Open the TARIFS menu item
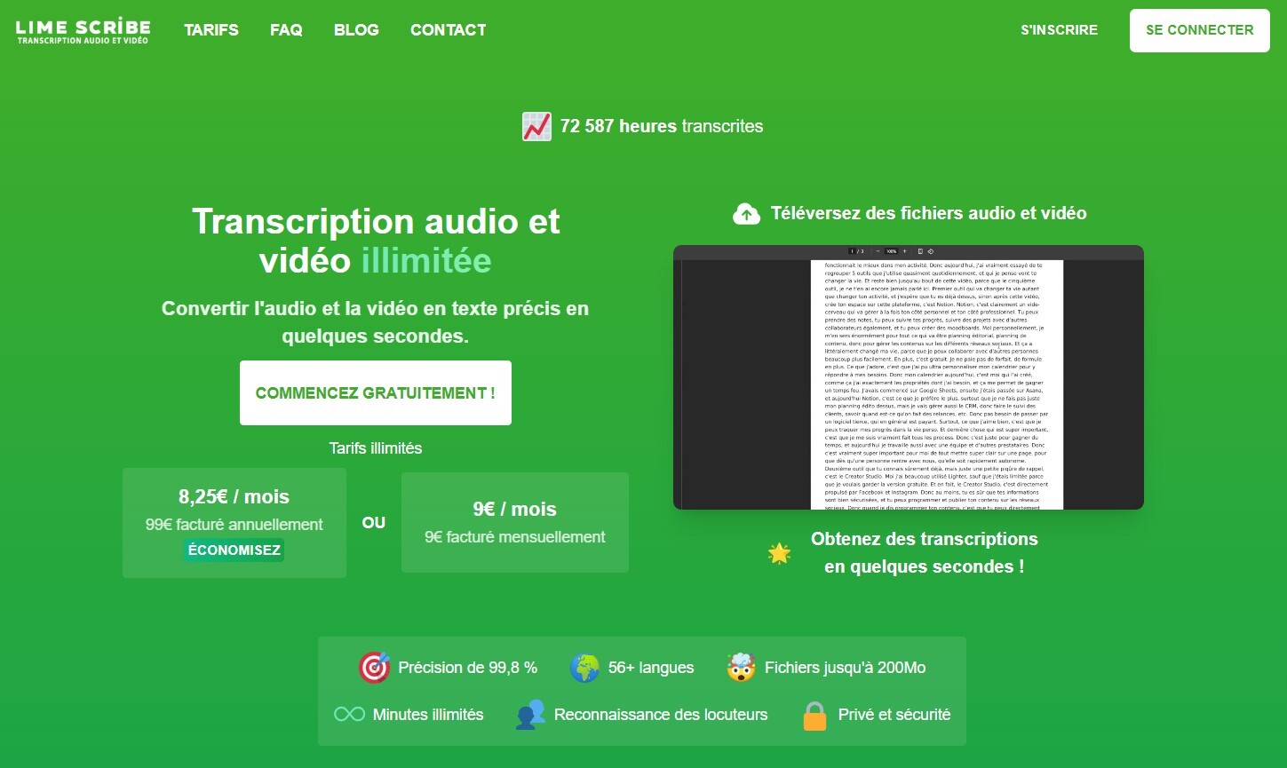This screenshot has width=1287, height=768. tap(211, 30)
